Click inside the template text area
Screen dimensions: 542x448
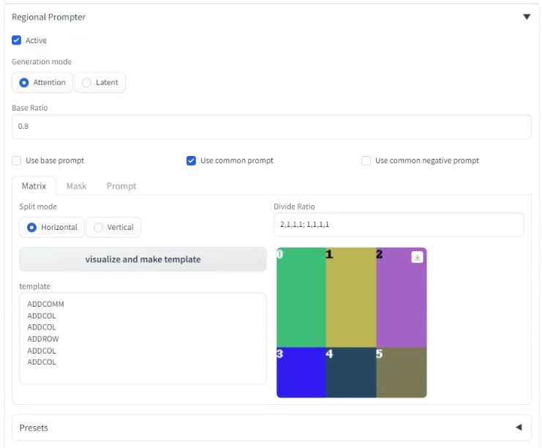[x=143, y=338]
